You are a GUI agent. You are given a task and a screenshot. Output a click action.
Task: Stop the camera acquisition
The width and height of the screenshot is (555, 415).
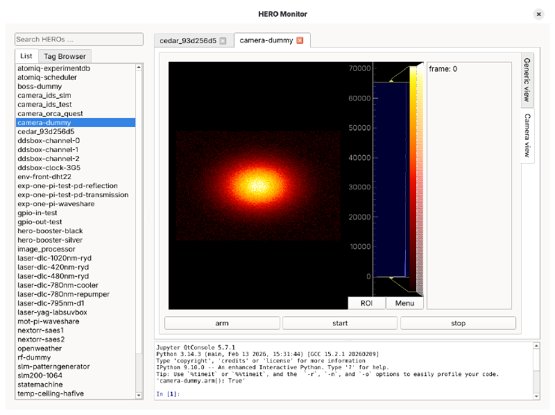pyautogui.click(x=458, y=323)
